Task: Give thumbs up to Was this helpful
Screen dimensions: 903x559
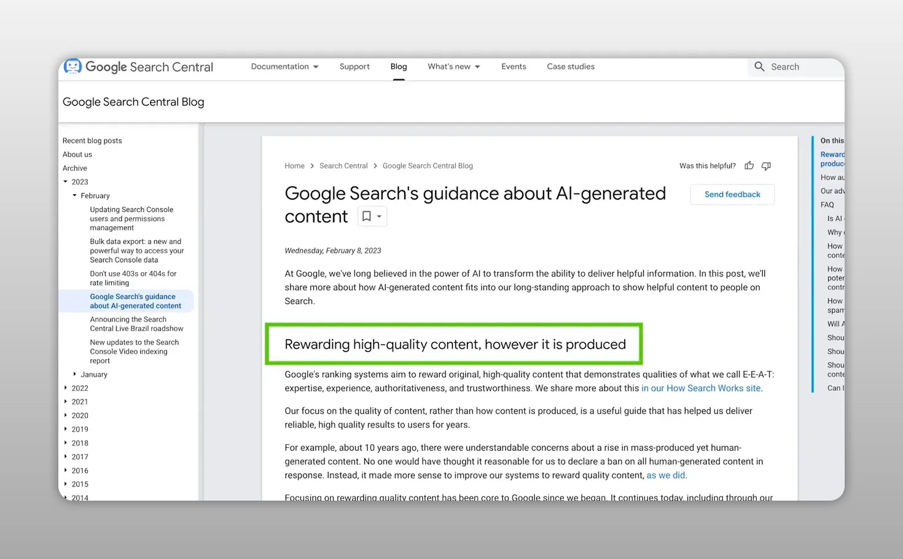Action: tap(749, 166)
